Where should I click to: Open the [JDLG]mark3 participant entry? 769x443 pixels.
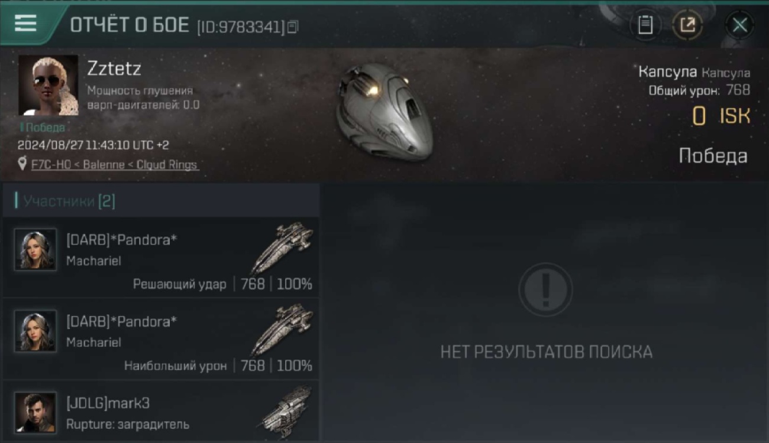tap(161, 412)
